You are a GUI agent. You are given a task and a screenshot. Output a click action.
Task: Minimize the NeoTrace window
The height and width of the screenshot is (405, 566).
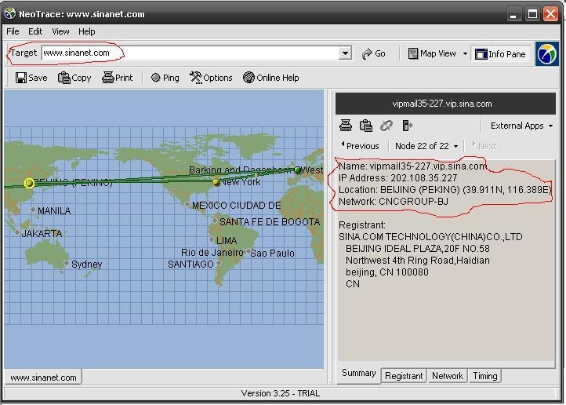click(513, 14)
